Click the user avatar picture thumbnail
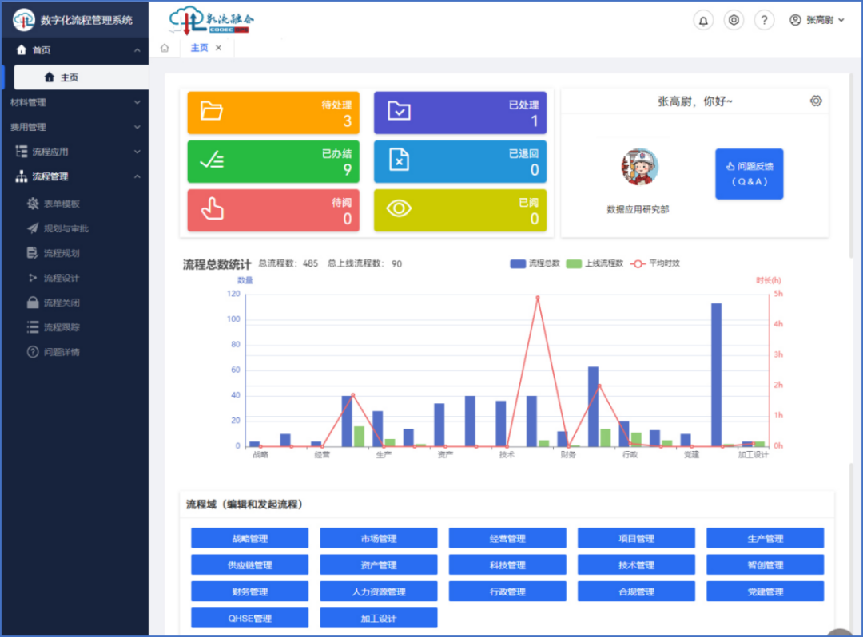Image resolution: width=863 pixels, height=637 pixels. (639, 167)
